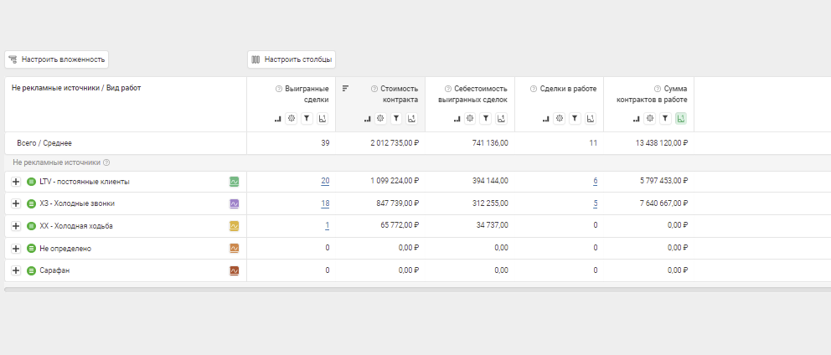831x355 pixels.
Task: Expand the Сарафан row
Action: 16,270
